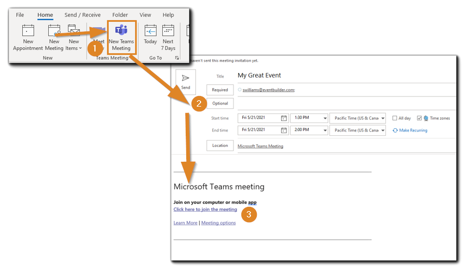Open the Meeting options link
The height and width of the screenshot is (271, 469).
pyautogui.click(x=219, y=223)
